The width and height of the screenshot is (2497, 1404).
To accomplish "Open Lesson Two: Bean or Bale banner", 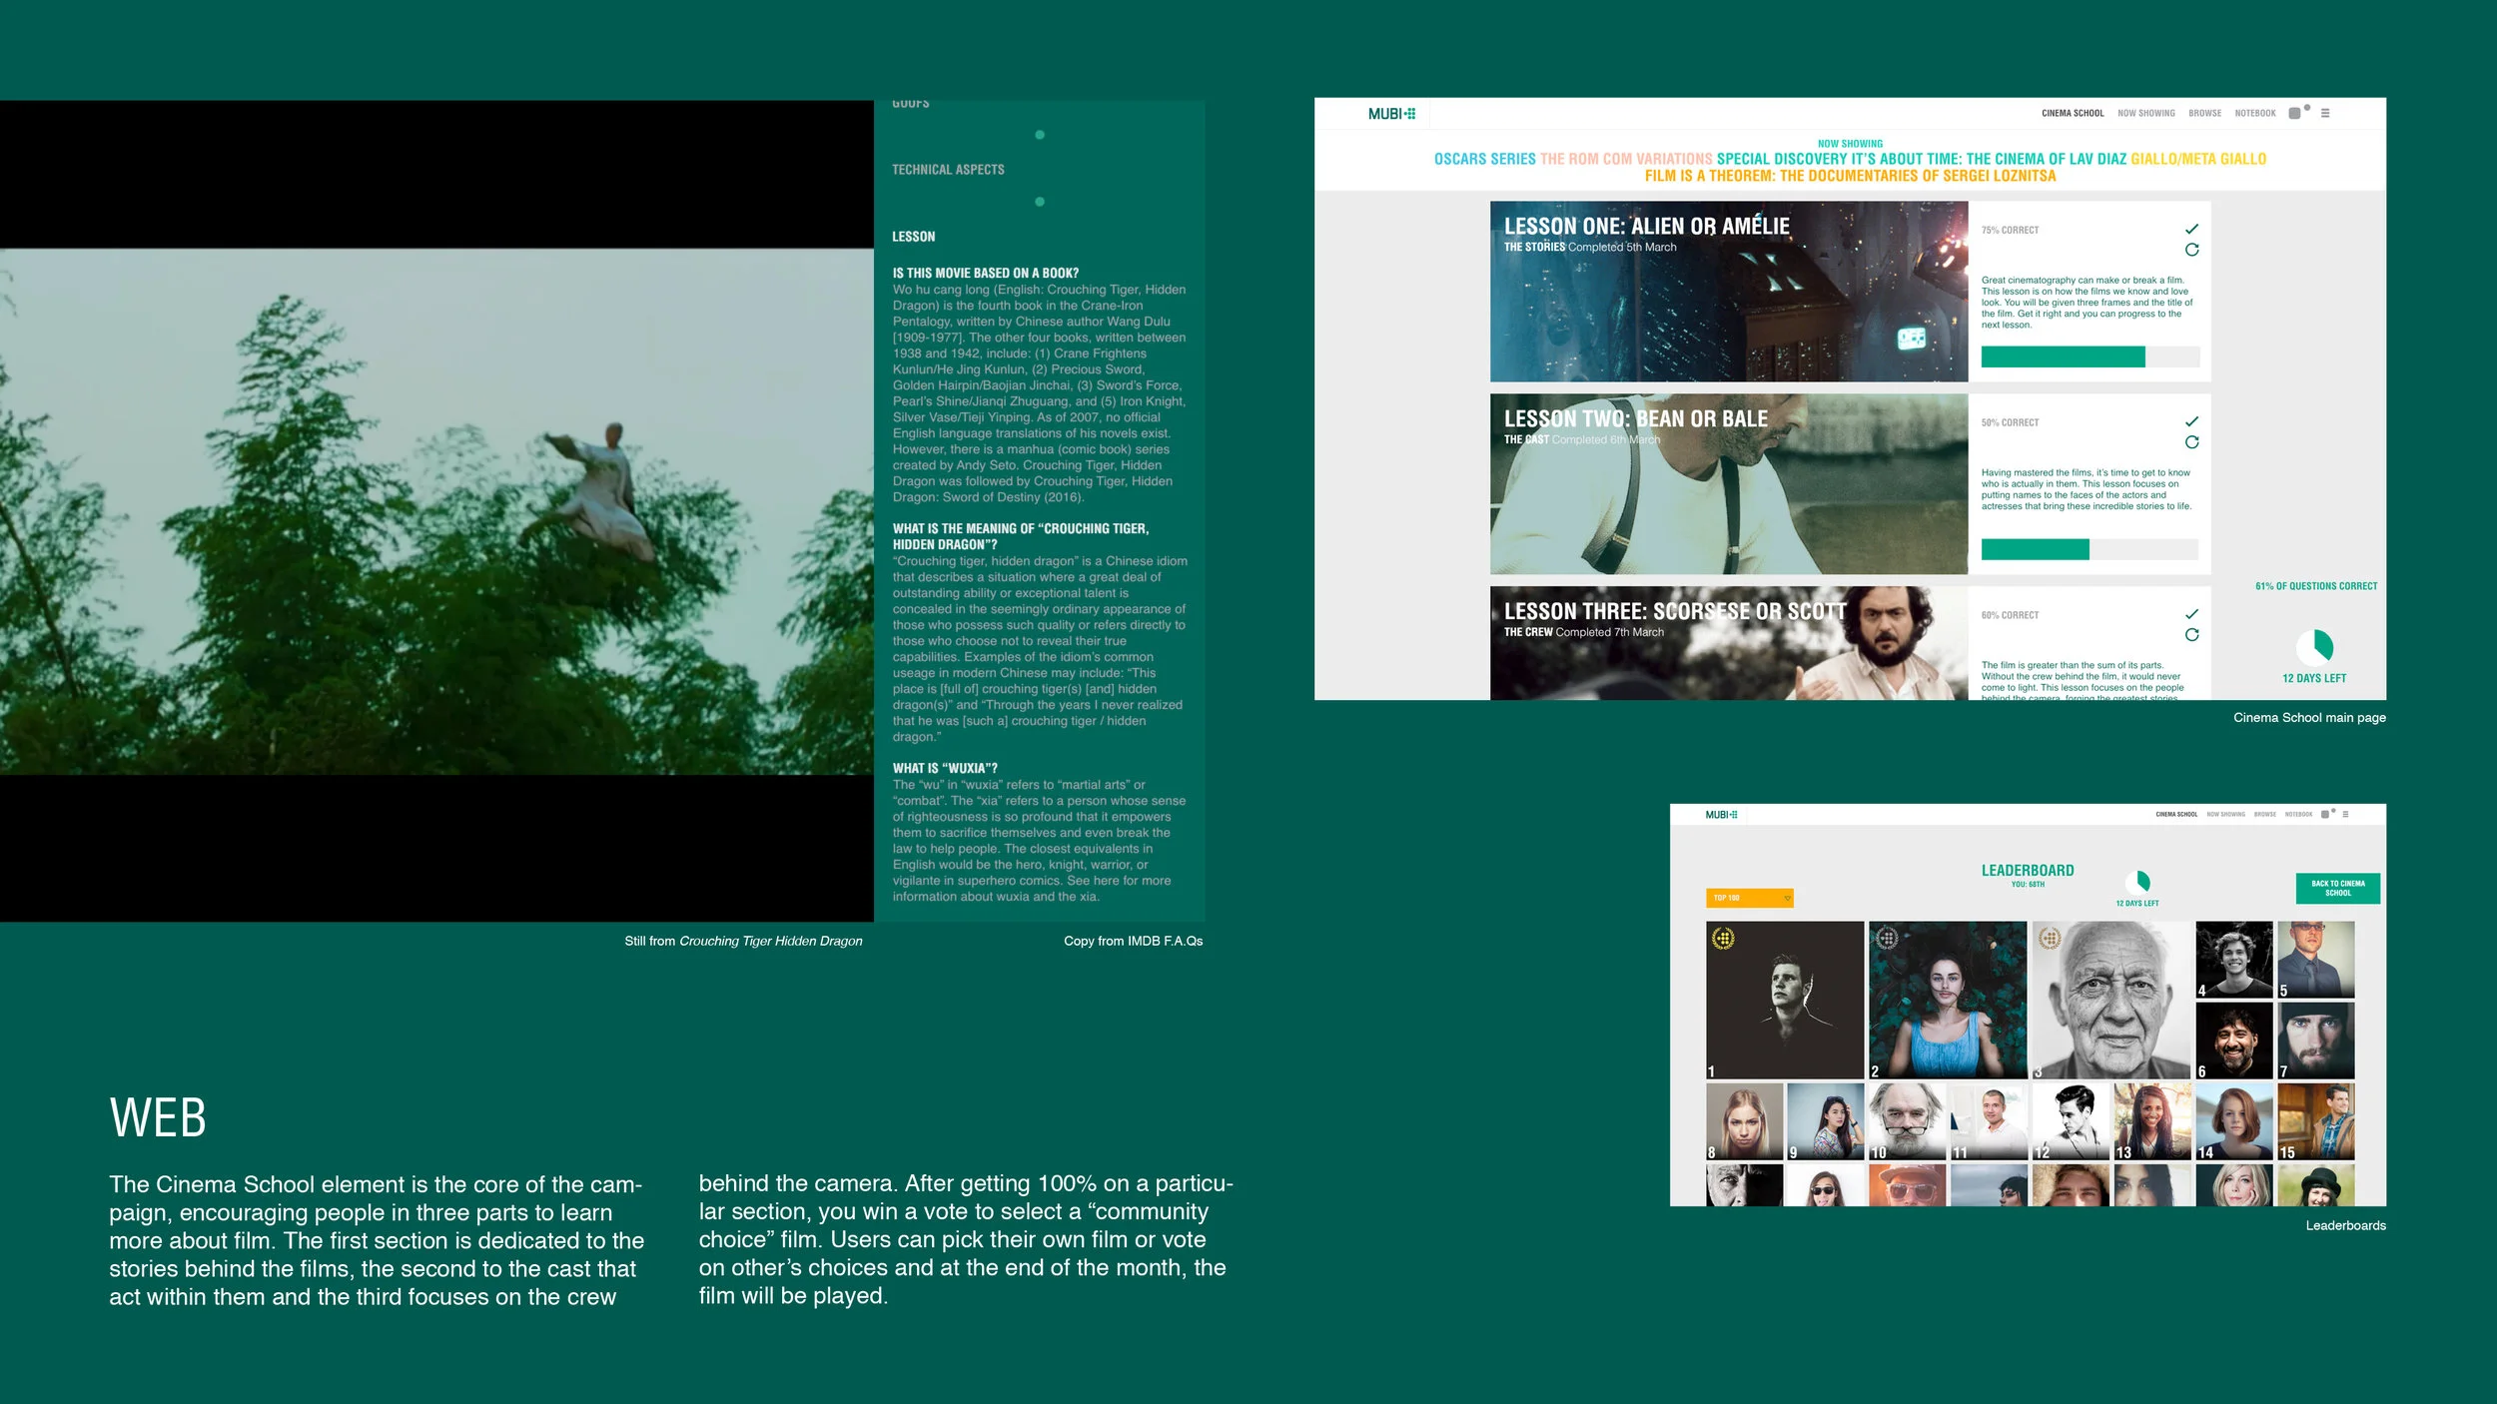I will coord(1728,484).
